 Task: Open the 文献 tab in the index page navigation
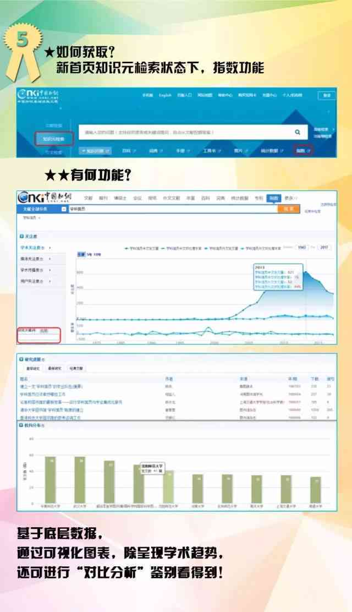click(x=88, y=198)
